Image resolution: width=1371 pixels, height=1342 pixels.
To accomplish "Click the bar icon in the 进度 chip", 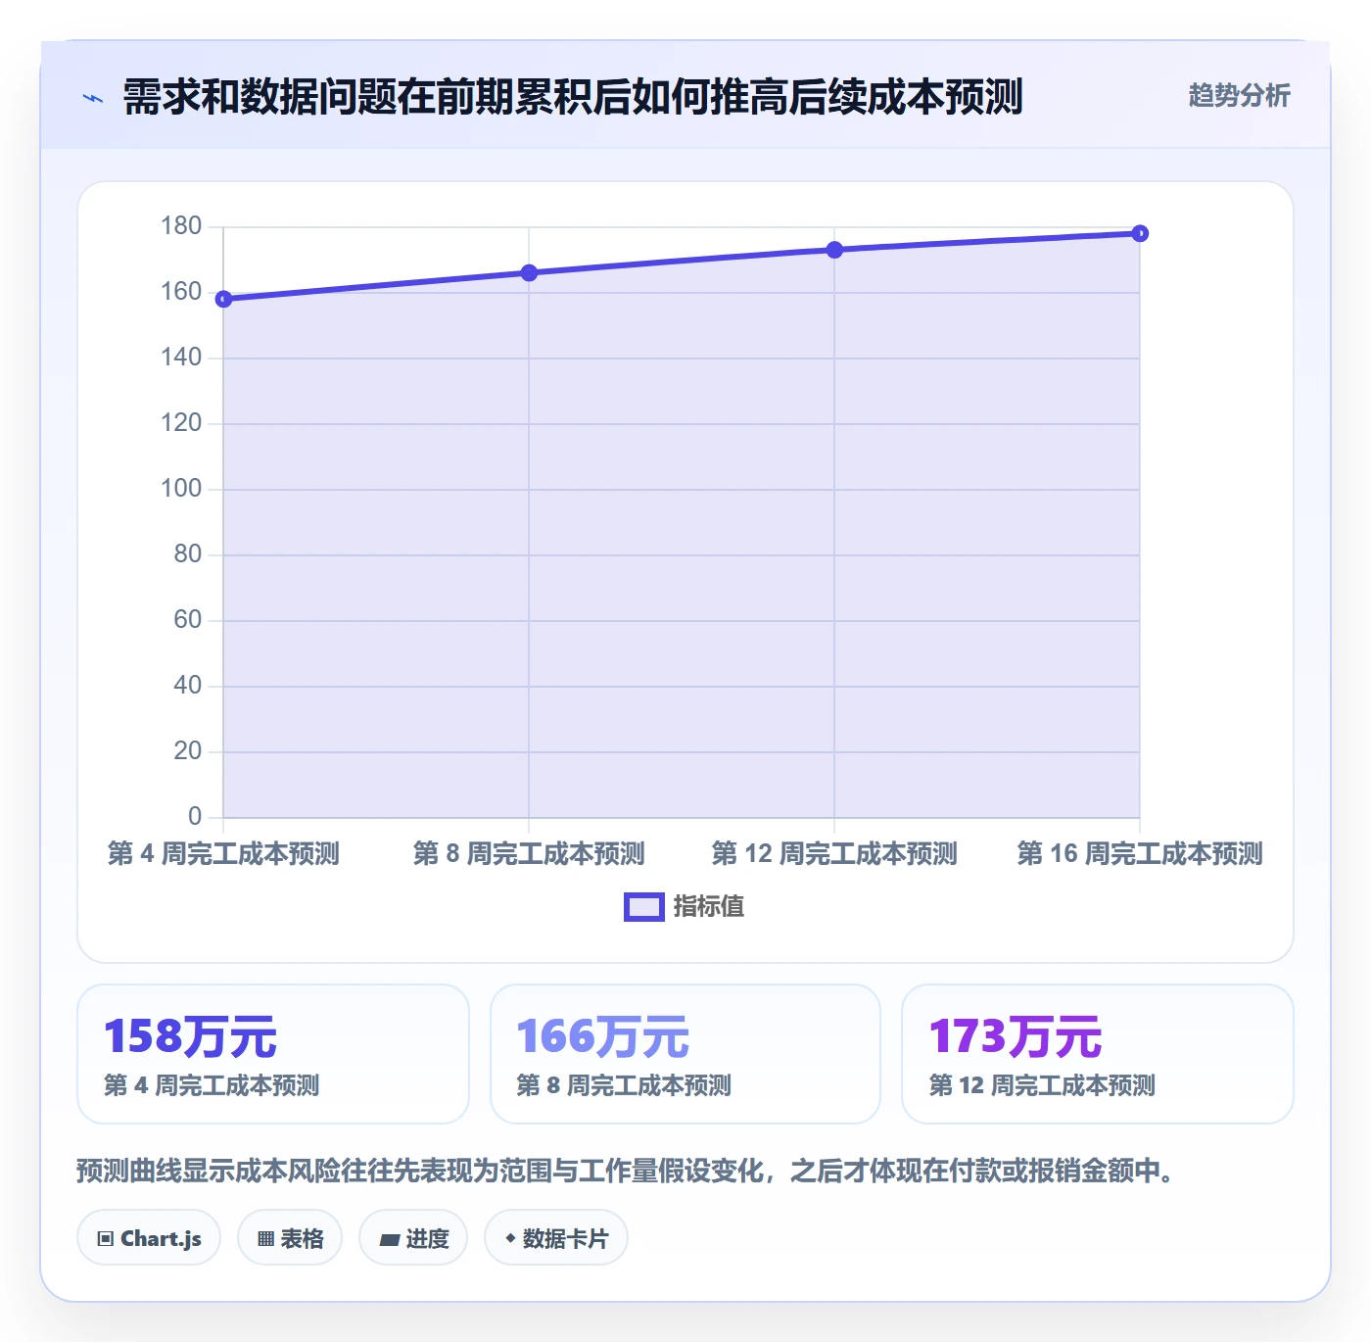I will click(390, 1240).
